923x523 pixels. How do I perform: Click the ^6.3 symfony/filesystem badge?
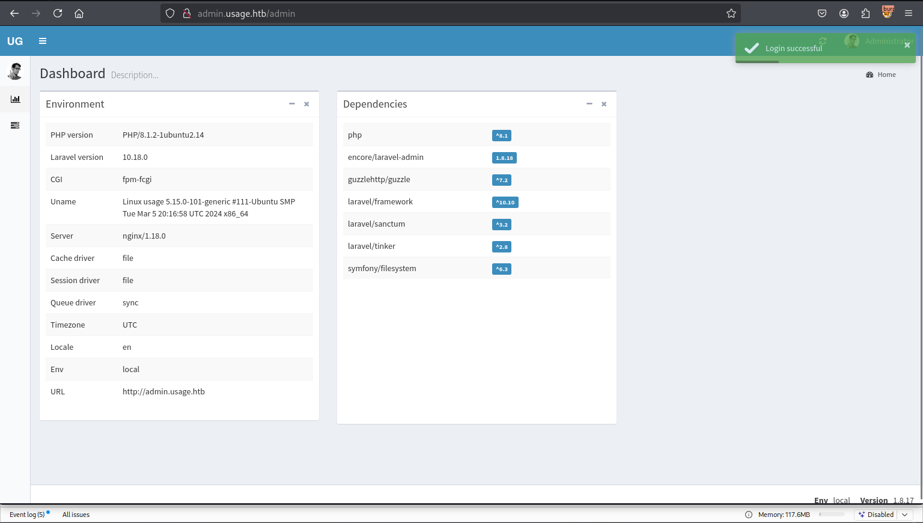(x=502, y=269)
